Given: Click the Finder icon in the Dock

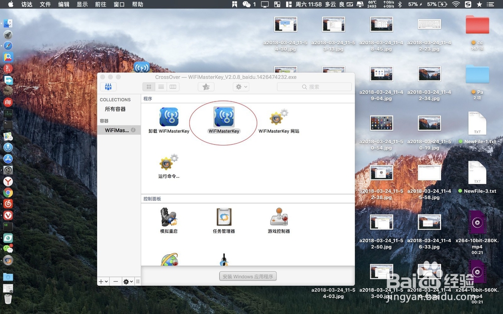Looking at the screenshot, I should coord(8,24).
